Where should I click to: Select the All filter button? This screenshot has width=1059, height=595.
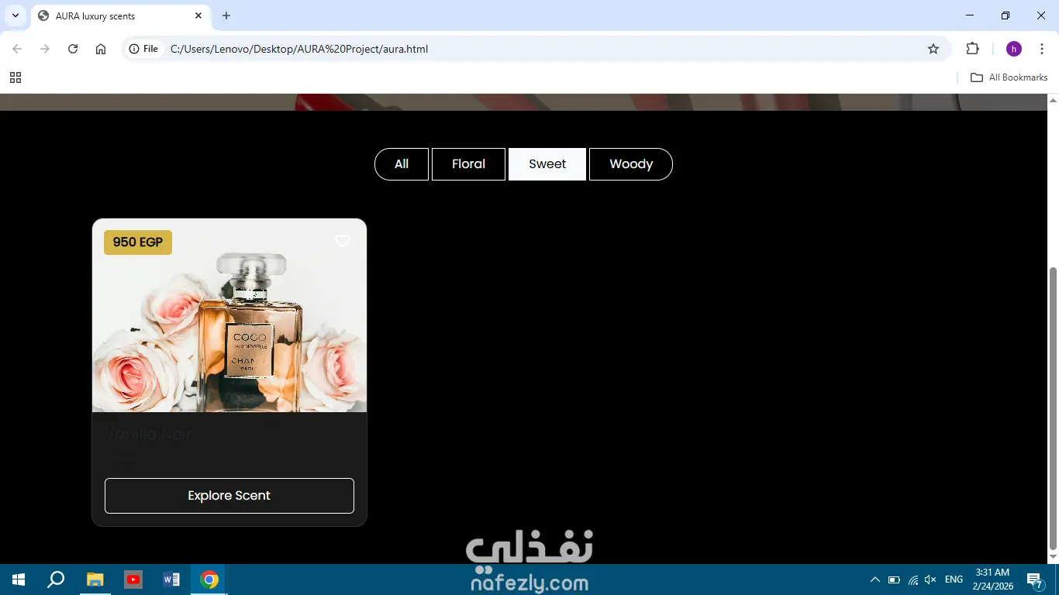(x=402, y=164)
